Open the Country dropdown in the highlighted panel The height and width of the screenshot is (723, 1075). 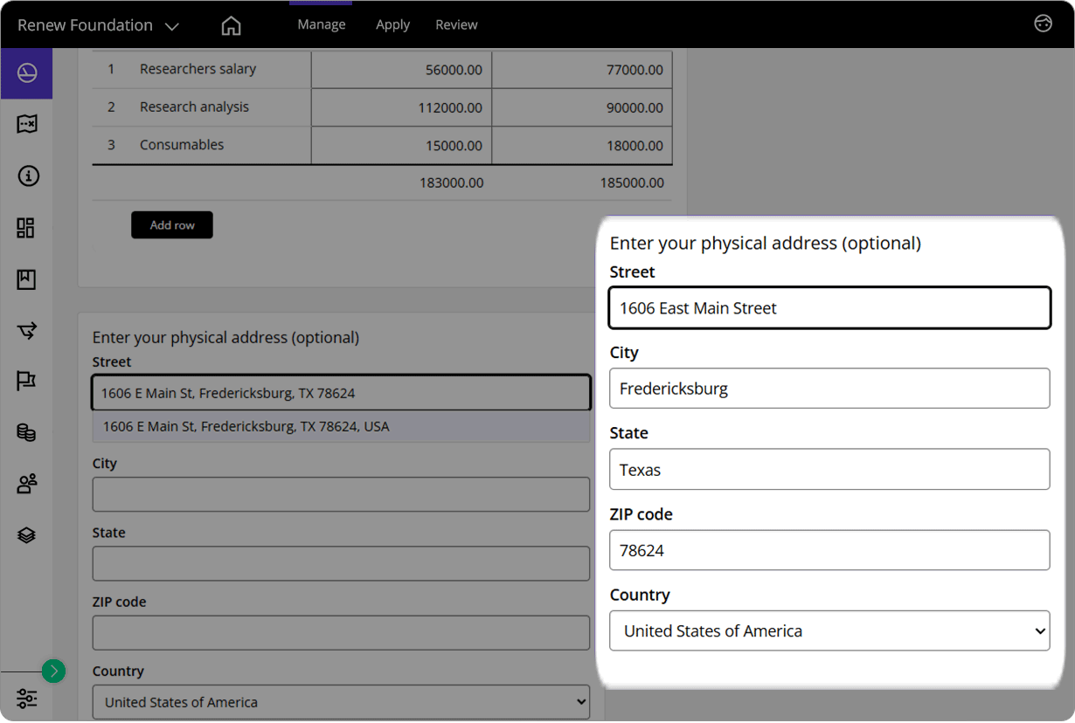(x=829, y=630)
